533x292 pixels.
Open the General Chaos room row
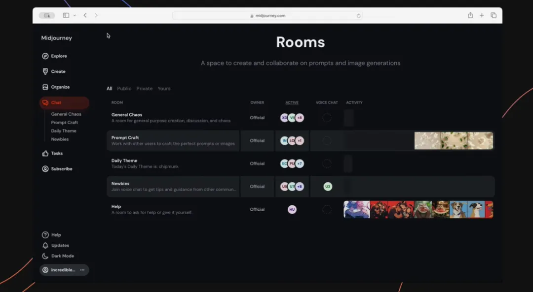(301, 118)
